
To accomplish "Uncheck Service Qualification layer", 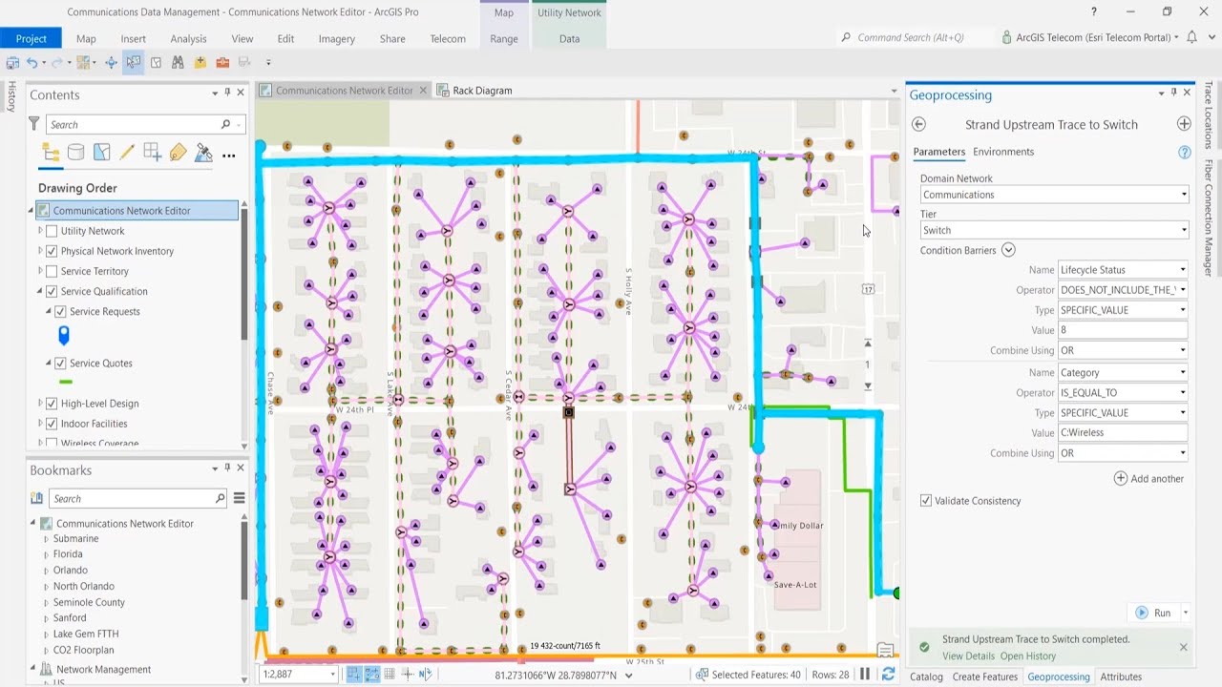I will point(52,291).
